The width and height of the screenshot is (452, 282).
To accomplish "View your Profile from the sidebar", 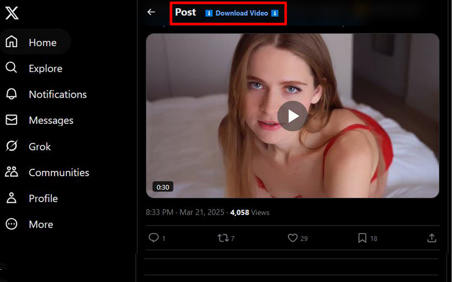I will click(43, 198).
